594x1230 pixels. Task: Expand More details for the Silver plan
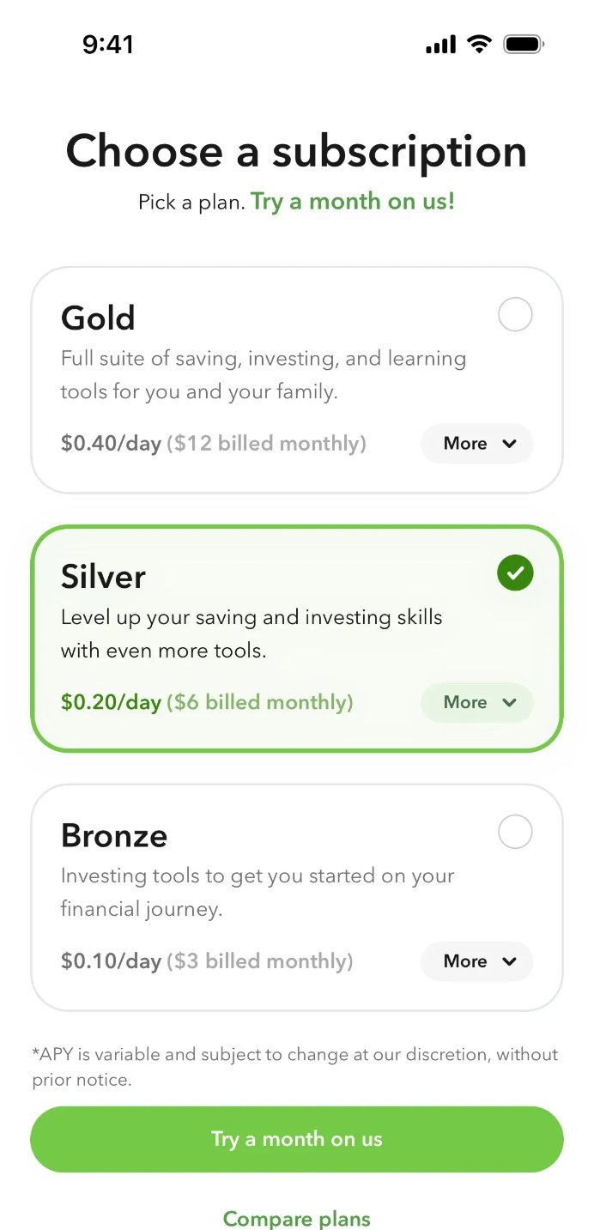point(476,702)
